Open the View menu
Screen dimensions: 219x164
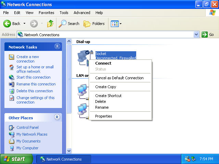(x=29, y=13)
